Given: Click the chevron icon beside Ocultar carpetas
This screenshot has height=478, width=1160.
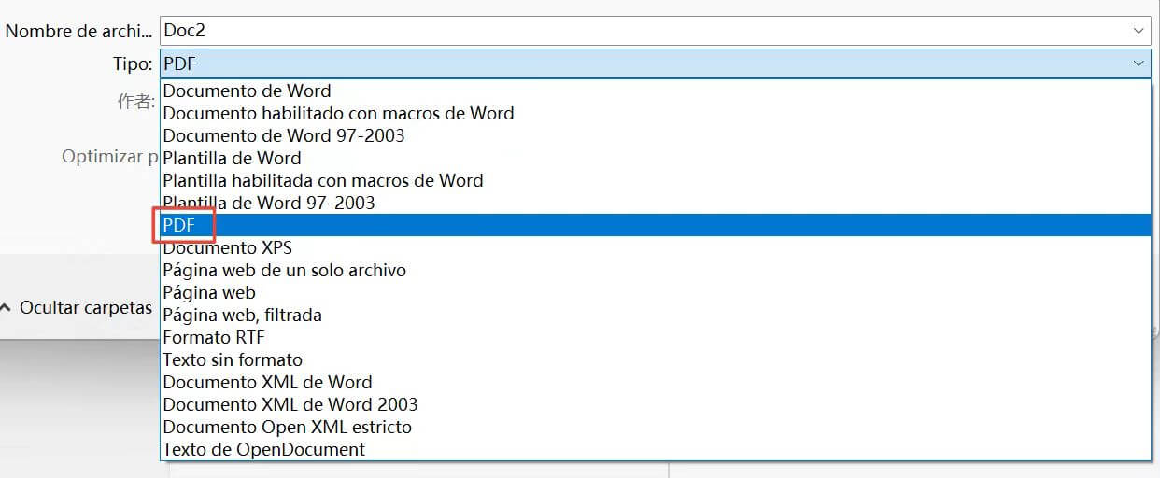Looking at the screenshot, I should [6, 307].
